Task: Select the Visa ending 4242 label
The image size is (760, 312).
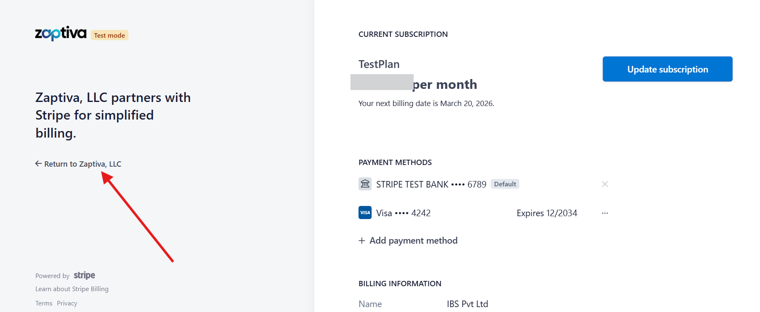Action: (403, 213)
